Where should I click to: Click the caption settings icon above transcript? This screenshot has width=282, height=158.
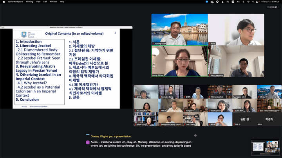(x=195, y=135)
